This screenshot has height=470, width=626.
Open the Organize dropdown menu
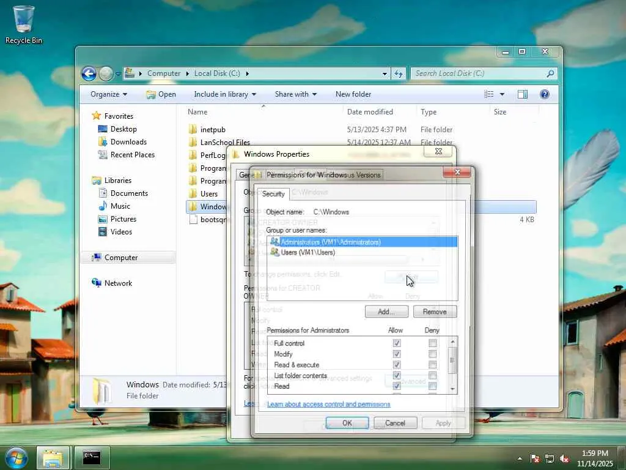pos(109,94)
